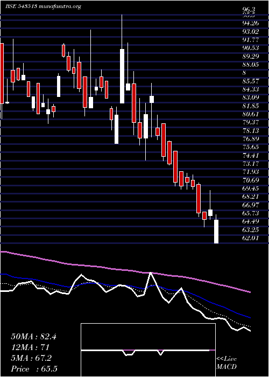Click the 'Price : 65.5' readout
Viewport: 269px width, 377px height.
pyautogui.click(x=34, y=368)
